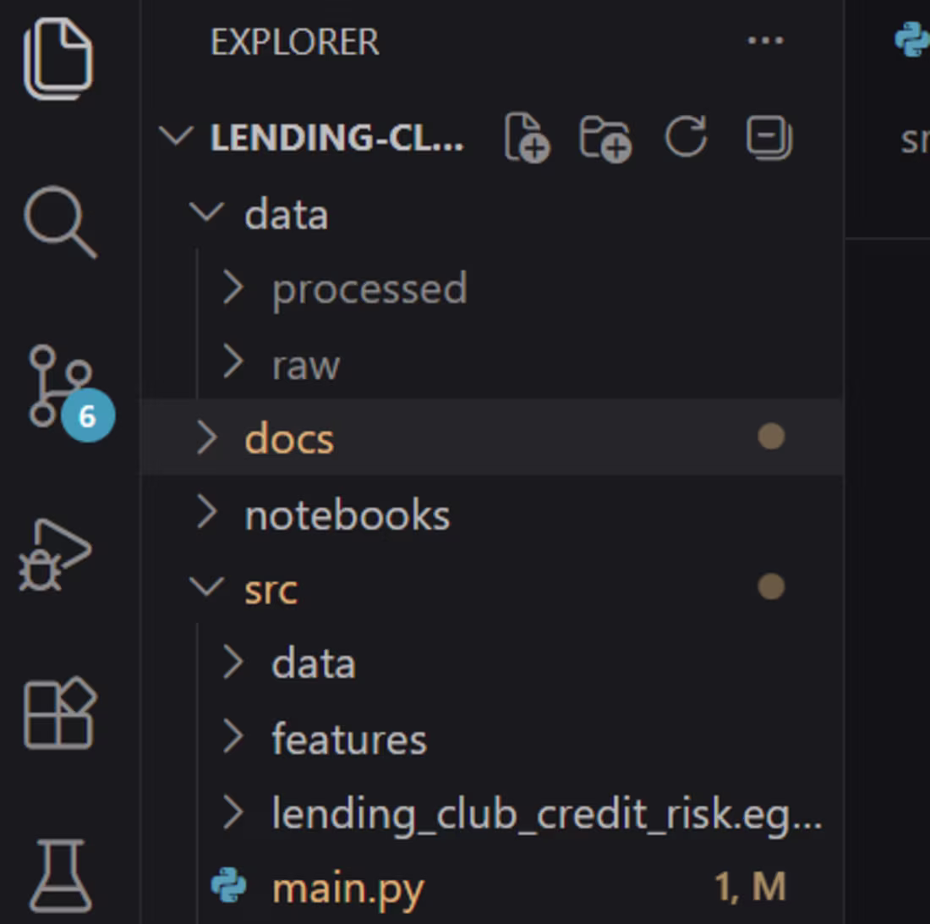Image resolution: width=930 pixels, height=924 pixels.
Task: Expand the processed folder
Action: [x=369, y=289]
